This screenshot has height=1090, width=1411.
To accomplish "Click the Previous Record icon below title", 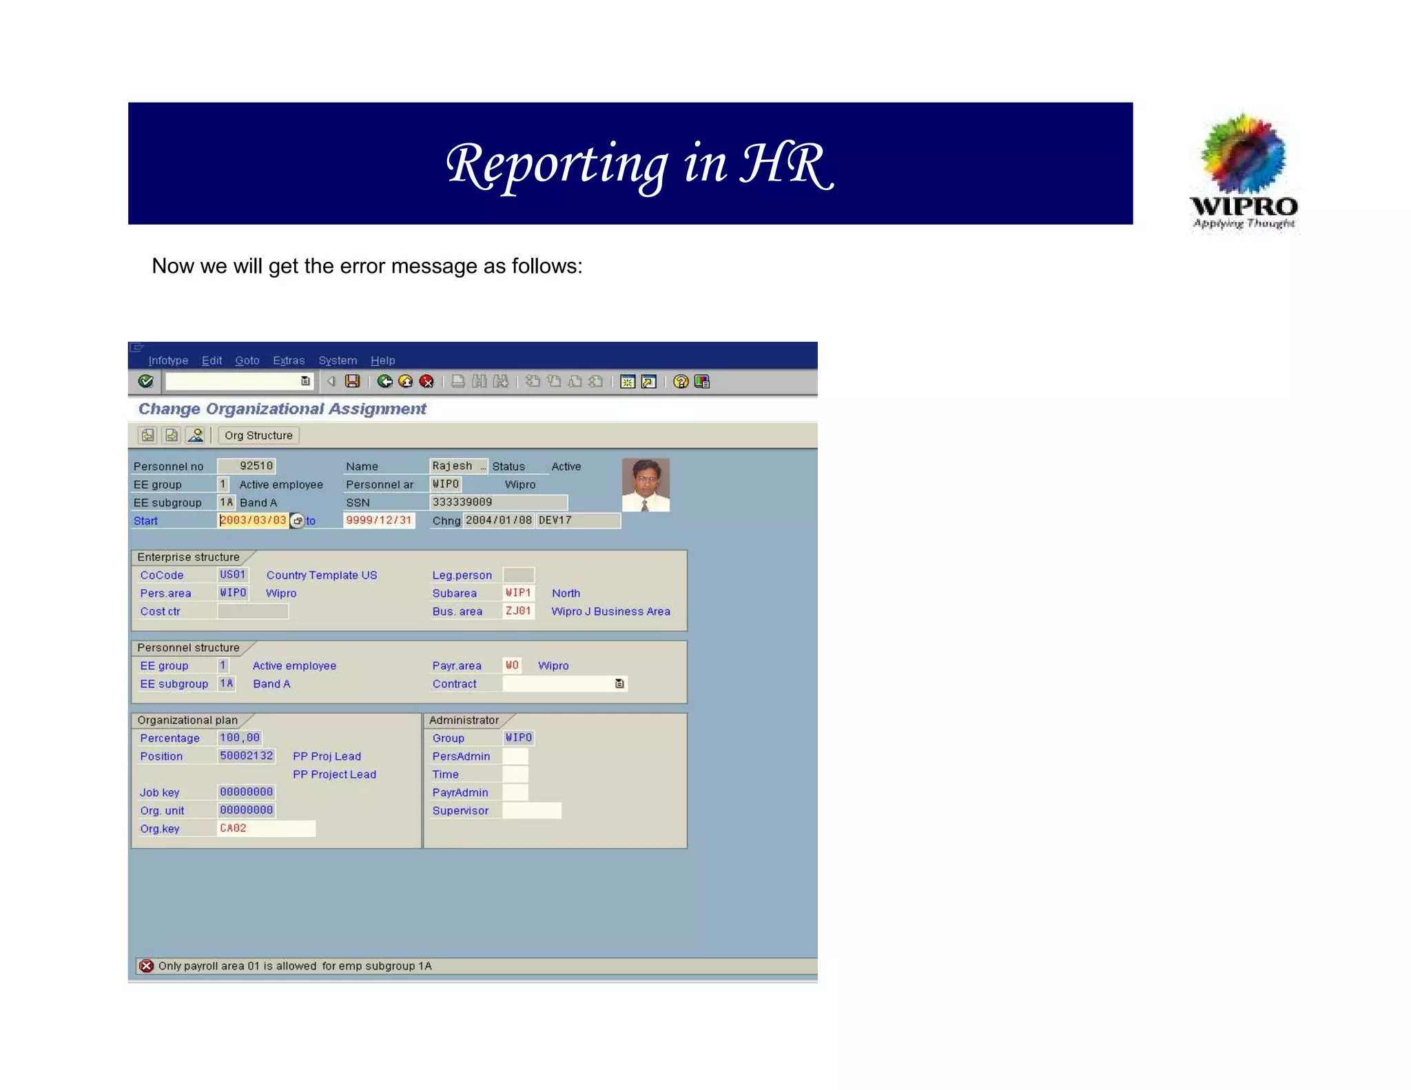I will [x=147, y=435].
